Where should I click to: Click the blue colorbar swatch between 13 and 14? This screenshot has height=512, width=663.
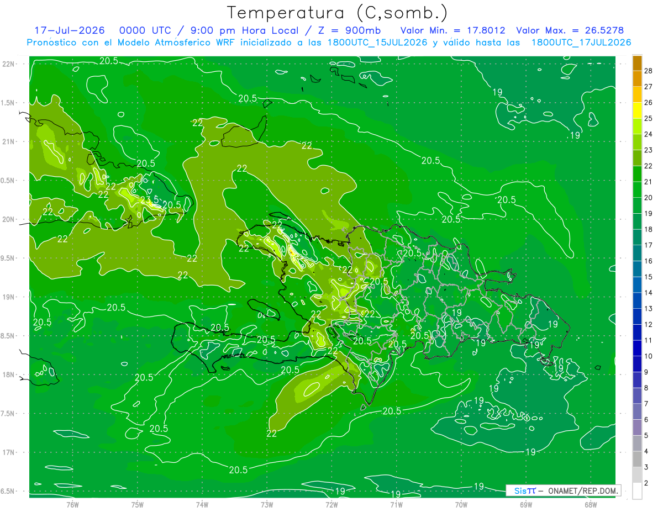[637, 301]
